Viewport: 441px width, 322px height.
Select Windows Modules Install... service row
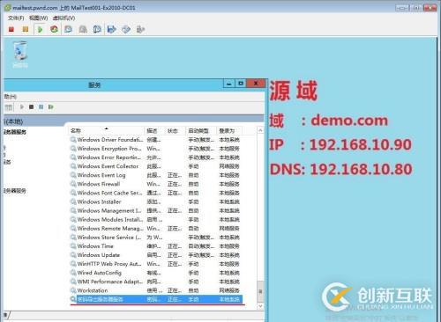tap(155, 219)
